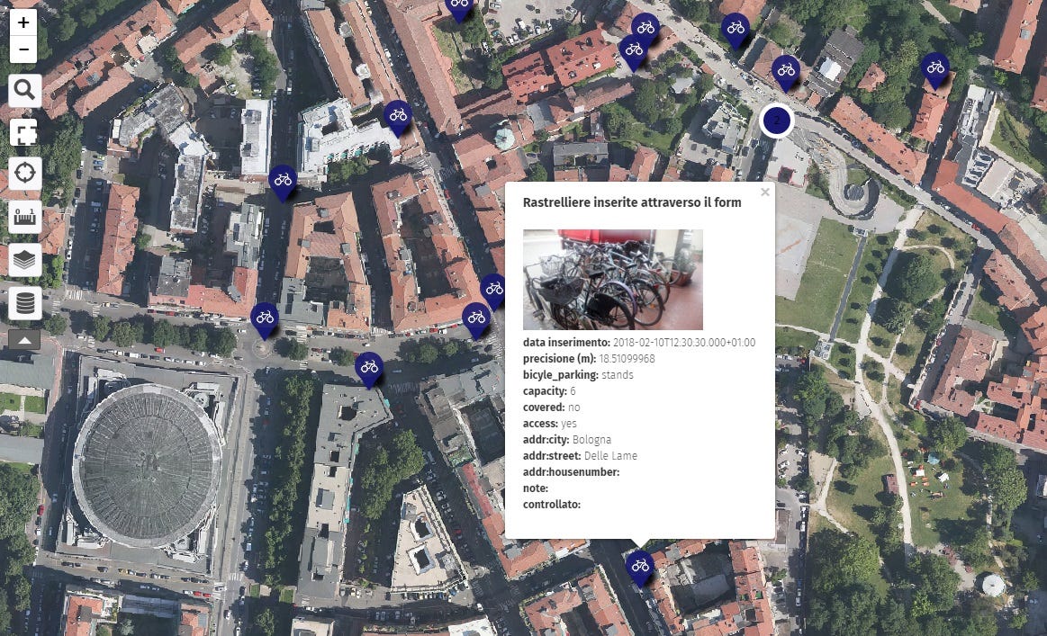The height and width of the screenshot is (636, 1047).
Task: Select bike marker beside the white modern building
Action: (x=398, y=118)
